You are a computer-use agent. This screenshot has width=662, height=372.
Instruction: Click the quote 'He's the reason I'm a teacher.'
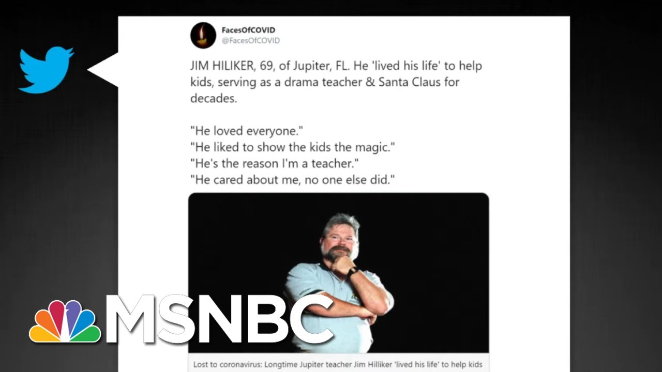coord(275,163)
